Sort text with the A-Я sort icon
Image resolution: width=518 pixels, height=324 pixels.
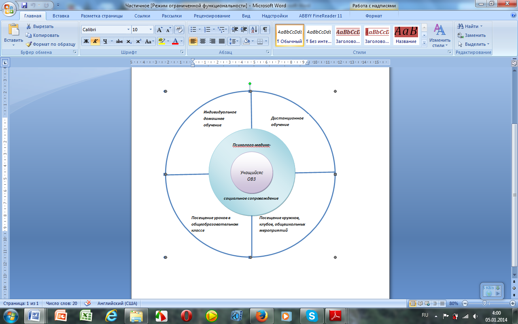coord(255,30)
